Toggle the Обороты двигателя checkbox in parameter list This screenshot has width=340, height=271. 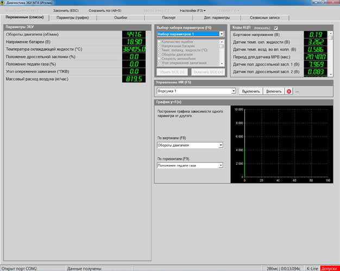coord(159,55)
